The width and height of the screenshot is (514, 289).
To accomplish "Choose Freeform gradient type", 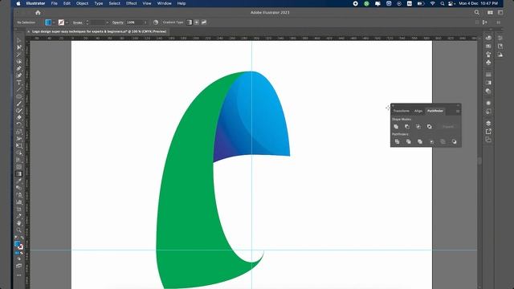I will pos(204,22).
